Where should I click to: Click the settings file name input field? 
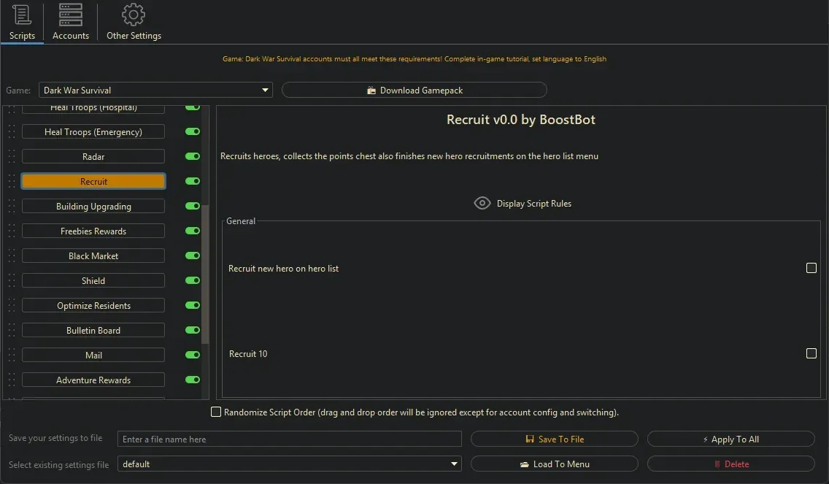click(289, 439)
